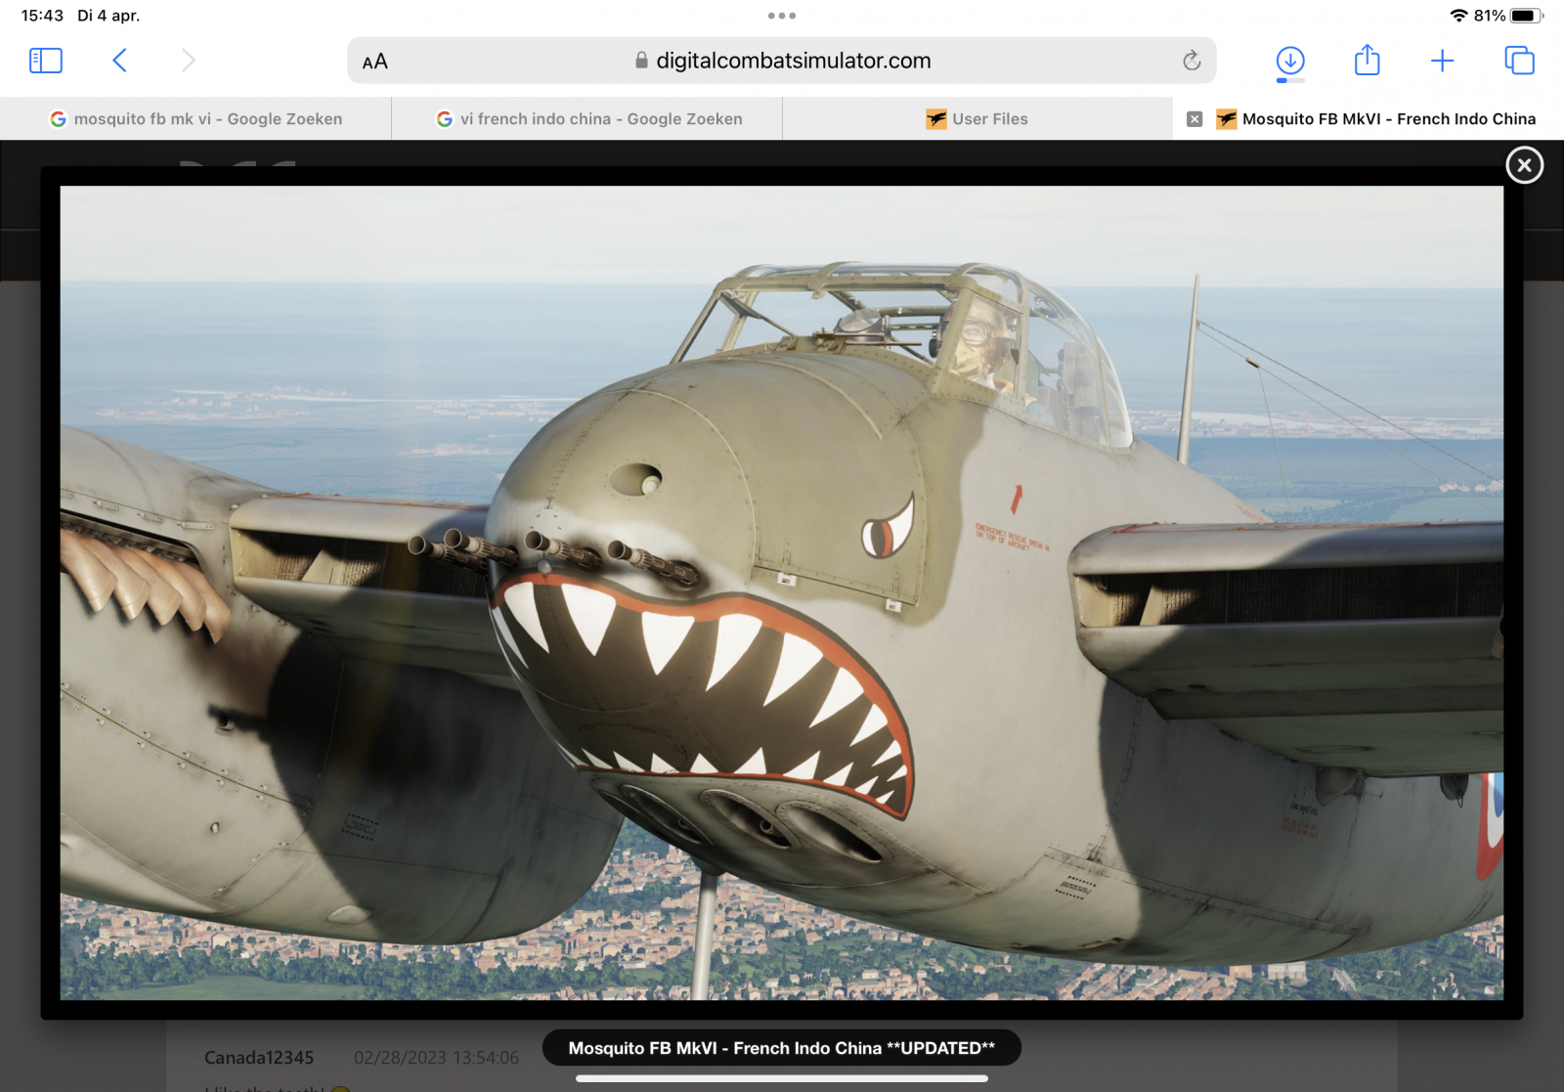
Task: Go forward to the next page
Action: point(189,61)
